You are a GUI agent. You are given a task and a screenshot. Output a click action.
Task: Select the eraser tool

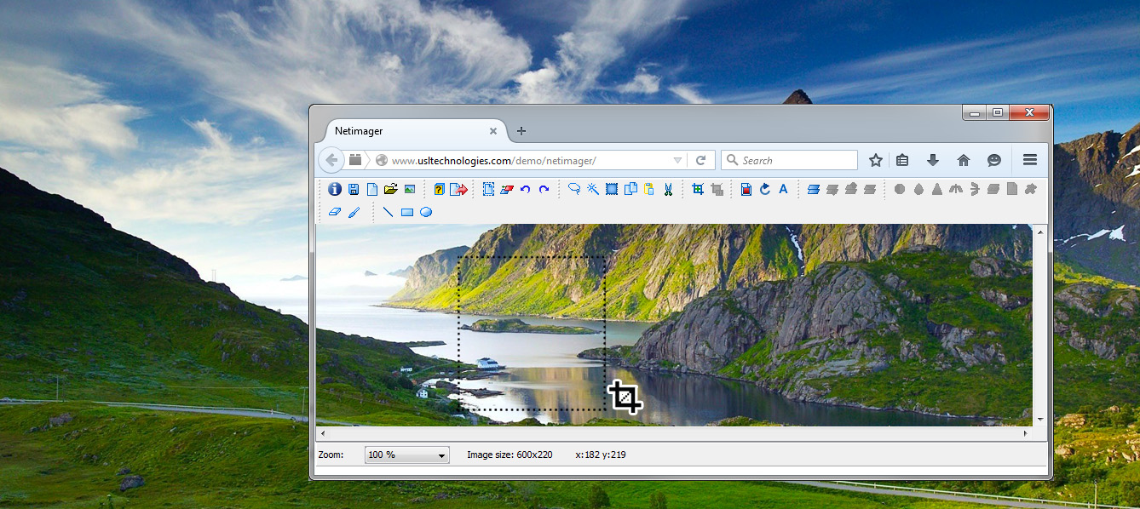(x=334, y=212)
